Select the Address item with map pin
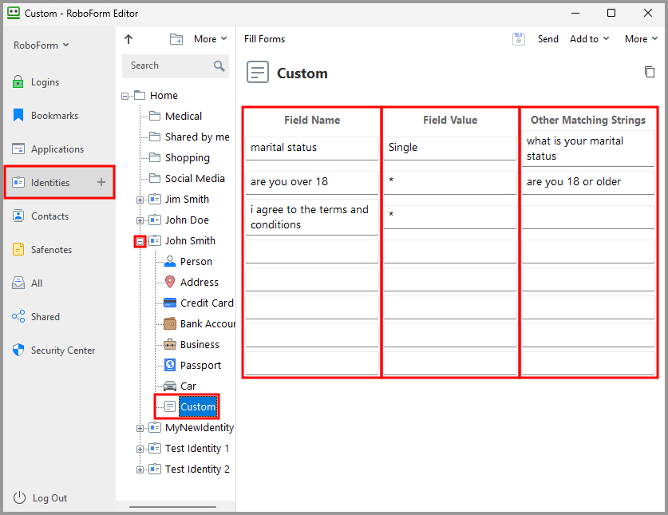The height and width of the screenshot is (515, 668). (x=192, y=282)
